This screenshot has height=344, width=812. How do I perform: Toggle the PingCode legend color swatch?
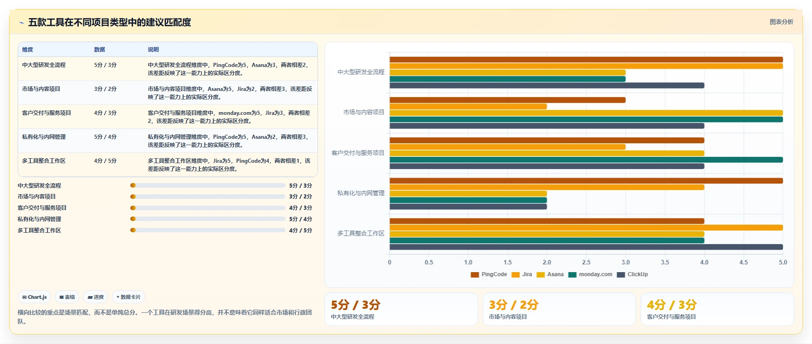475,274
